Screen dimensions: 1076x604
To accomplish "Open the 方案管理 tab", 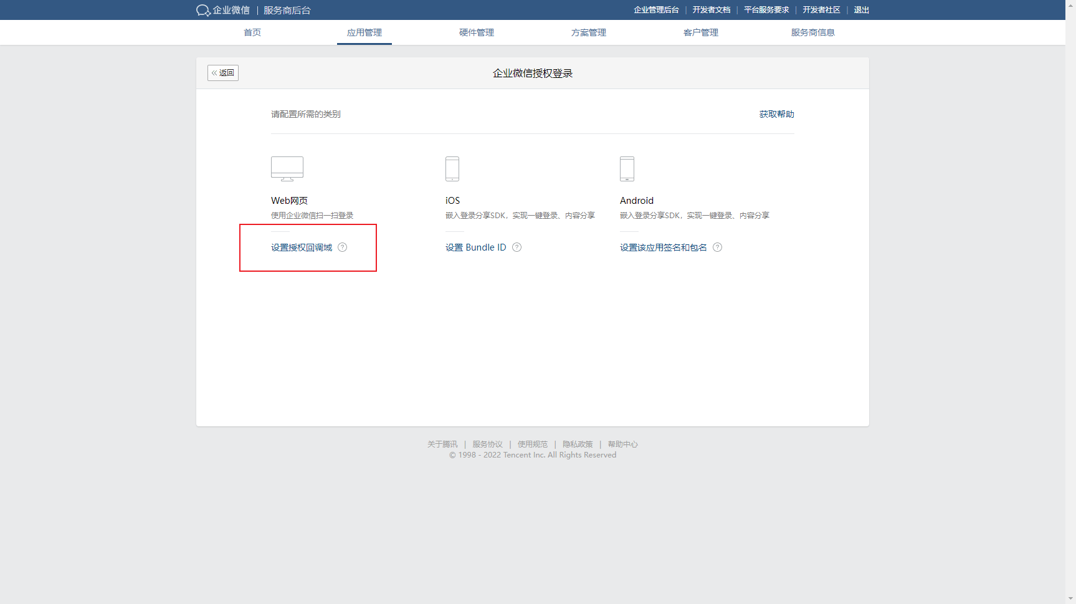I will coord(589,32).
